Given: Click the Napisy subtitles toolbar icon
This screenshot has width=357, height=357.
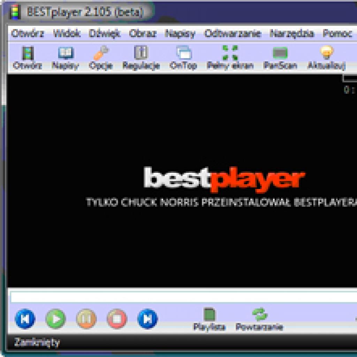Looking at the screenshot, I should coord(66,53).
